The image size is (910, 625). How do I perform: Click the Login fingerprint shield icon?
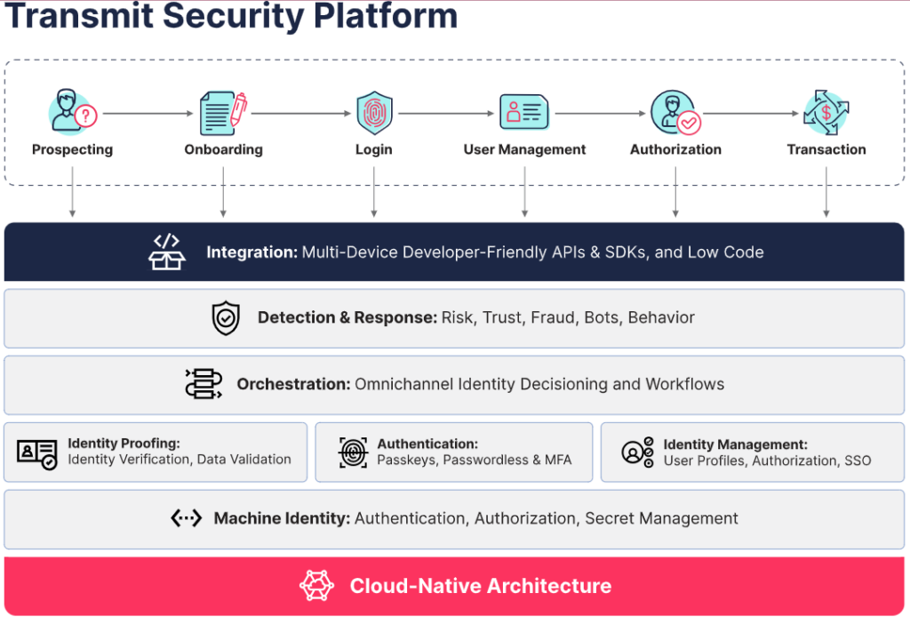pos(373,112)
